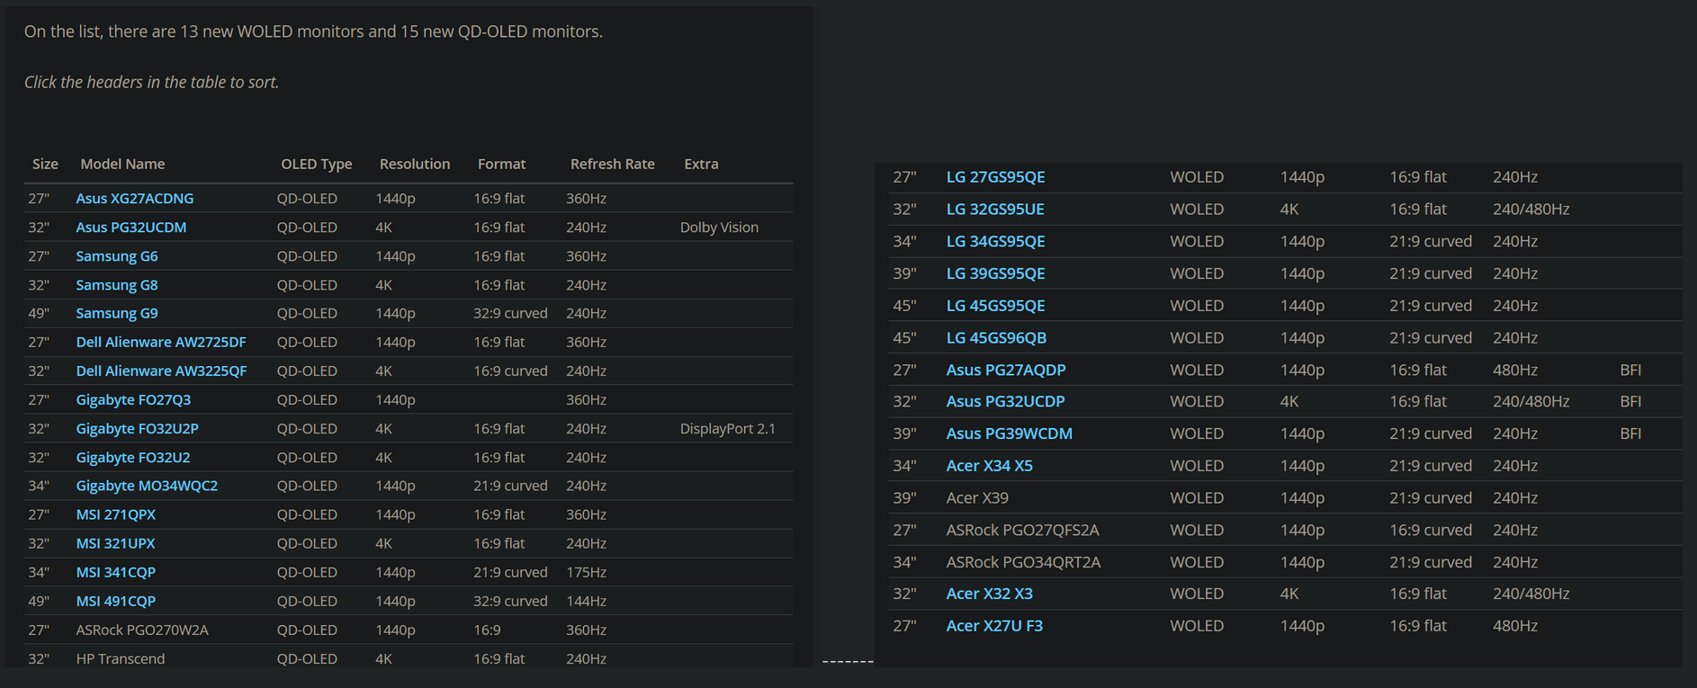Viewport: 1697px width, 688px height.
Task: Select 32:9 curved in Samsung G9 row
Action: pos(510,313)
